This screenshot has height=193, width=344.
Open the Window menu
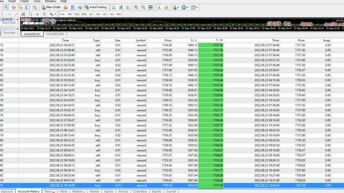pos(51,1)
